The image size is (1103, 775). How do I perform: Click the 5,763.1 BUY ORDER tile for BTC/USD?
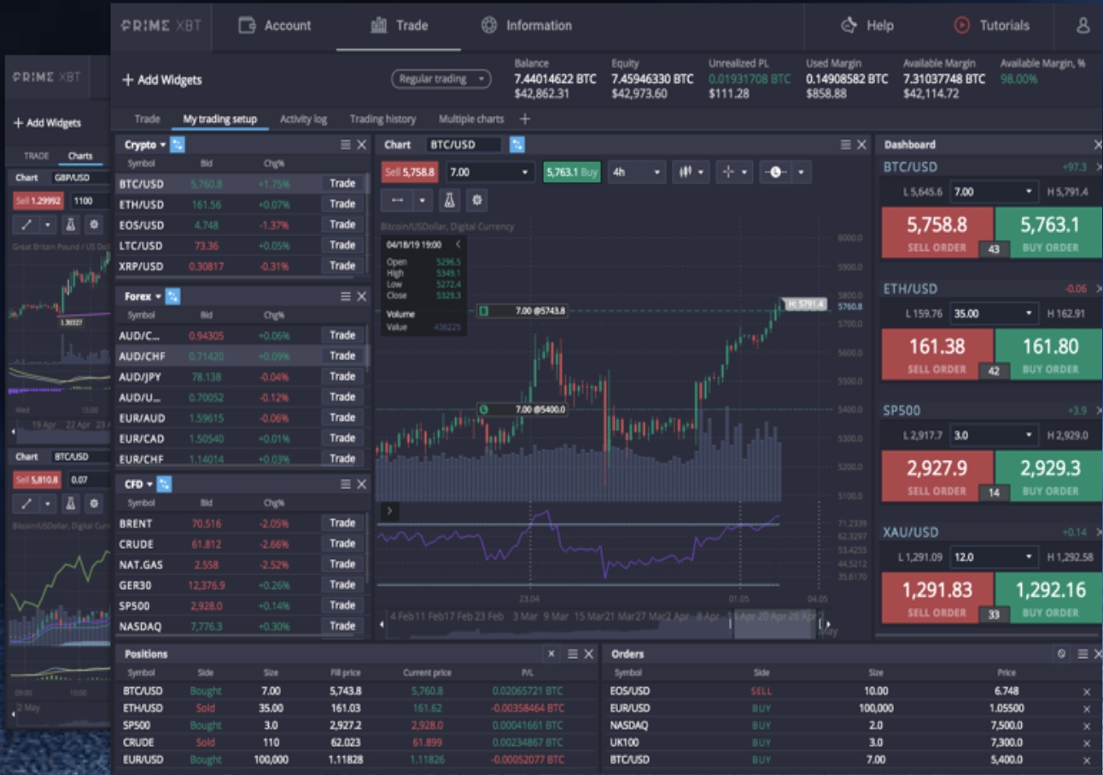(1049, 233)
